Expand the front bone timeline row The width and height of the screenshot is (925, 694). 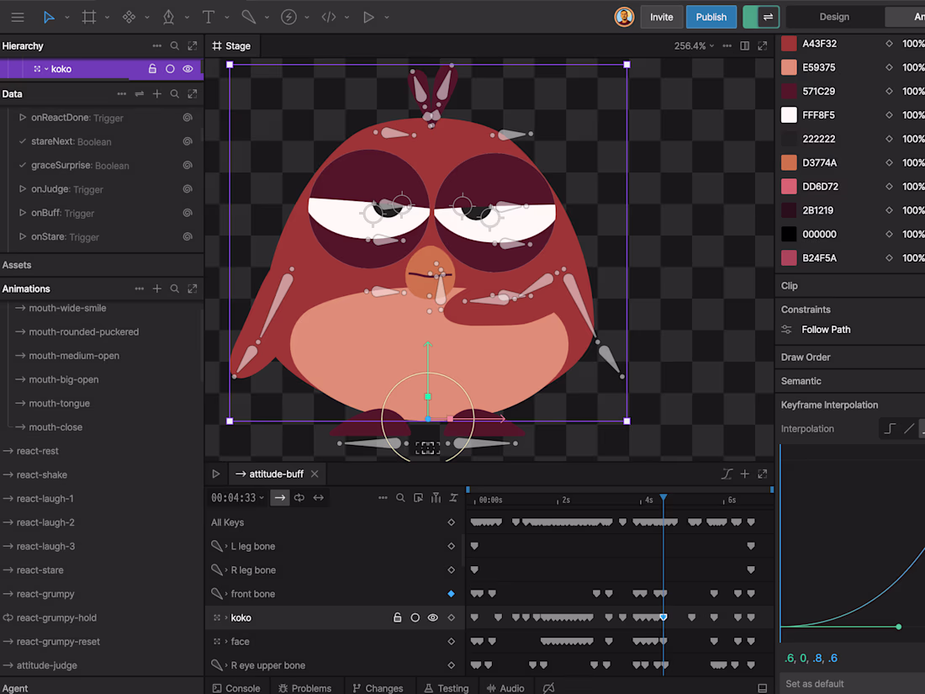click(x=226, y=594)
